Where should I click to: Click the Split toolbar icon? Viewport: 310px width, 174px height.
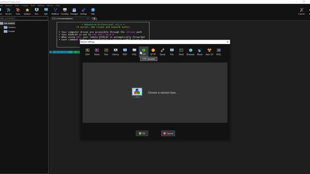pyautogui.click(x=46, y=11)
